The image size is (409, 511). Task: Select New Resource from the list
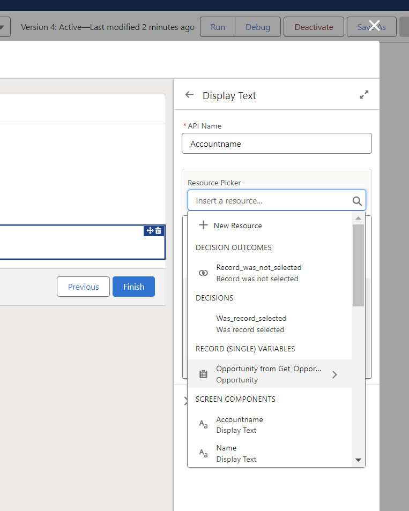[270, 226]
